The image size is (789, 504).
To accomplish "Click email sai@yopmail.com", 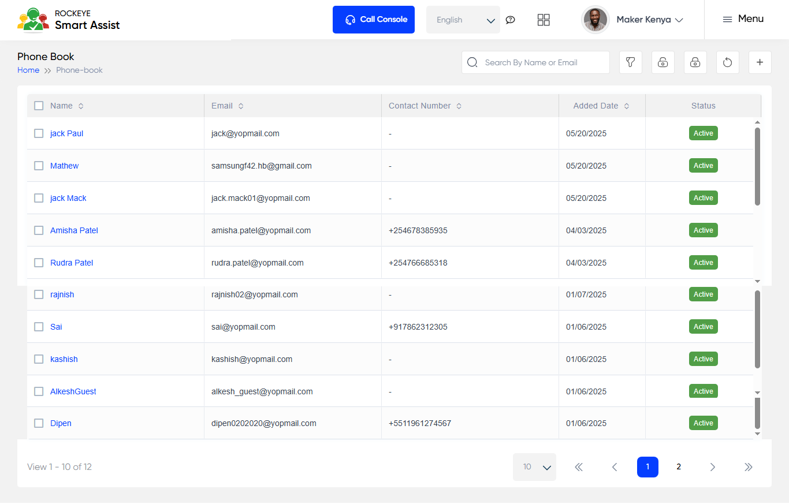I will coord(243,327).
